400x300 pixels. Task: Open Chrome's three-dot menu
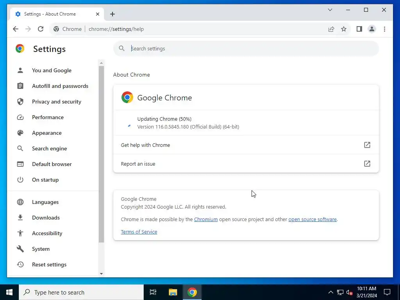coord(384,29)
